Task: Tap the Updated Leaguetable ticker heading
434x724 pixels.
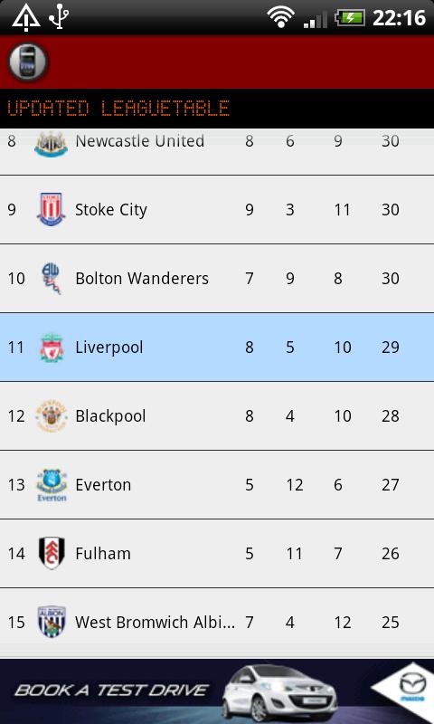Action: click(118, 108)
